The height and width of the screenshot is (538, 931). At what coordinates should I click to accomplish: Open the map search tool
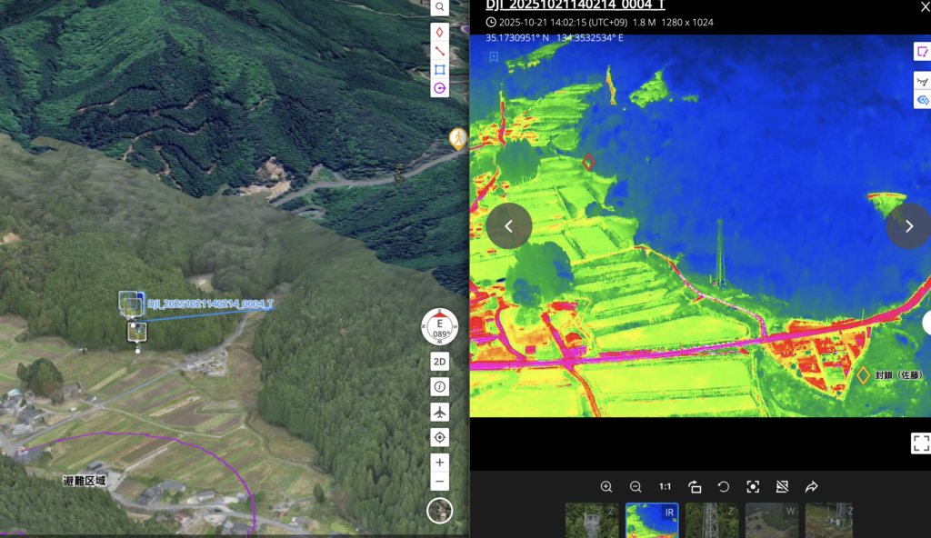tap(439, 7)
